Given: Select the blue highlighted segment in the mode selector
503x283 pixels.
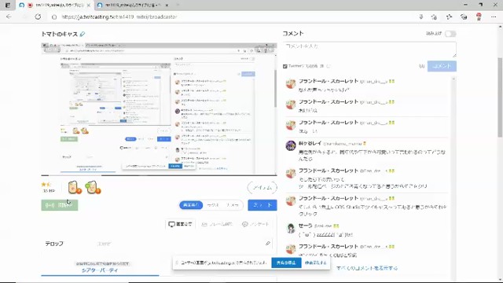Looking at the screenshot, I should coord(191,205).
